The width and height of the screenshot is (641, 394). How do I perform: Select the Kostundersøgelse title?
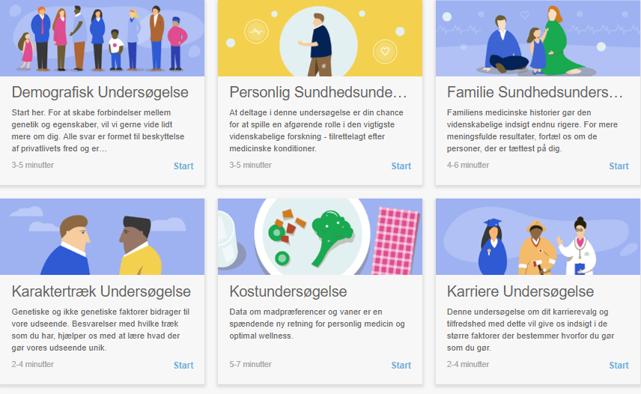[288, 291]
